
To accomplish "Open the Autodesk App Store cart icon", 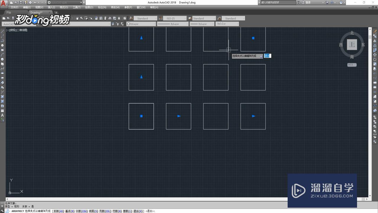I will (x=327, y=2).
